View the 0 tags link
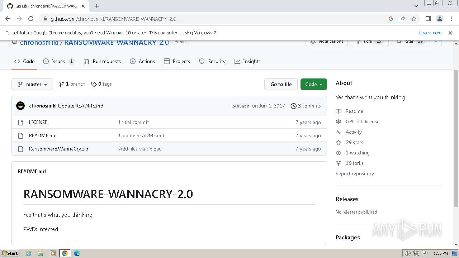Viewport: 459px width, 258px height. pyautogui.click(x=101, y=84)
